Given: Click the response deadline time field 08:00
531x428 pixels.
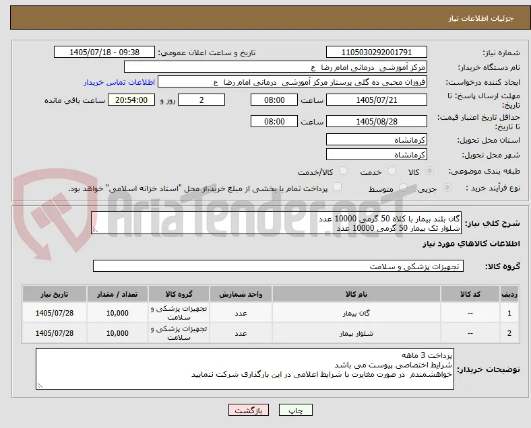Looking at the screenshot, I should click(x=274, y=100).
